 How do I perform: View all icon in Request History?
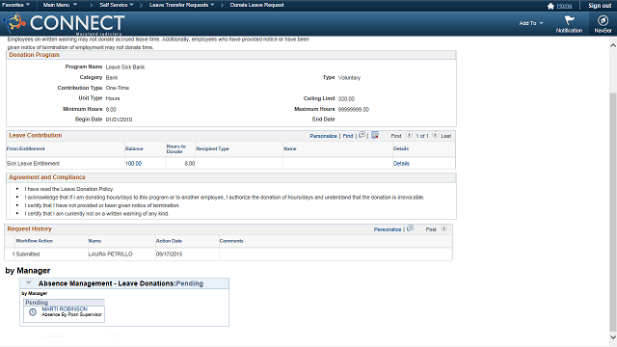coord(410,228)
